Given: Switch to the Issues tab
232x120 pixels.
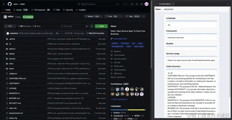Looking at the screenshot, I should pos(21,10).
